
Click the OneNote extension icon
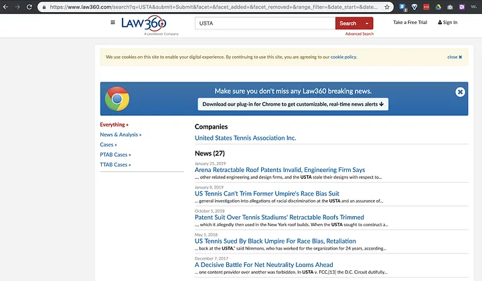coord(461,7)
